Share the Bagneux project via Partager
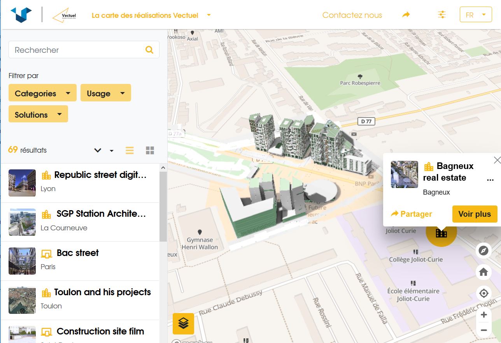This screenshot has height=343, width=501. tap(412, 214)
